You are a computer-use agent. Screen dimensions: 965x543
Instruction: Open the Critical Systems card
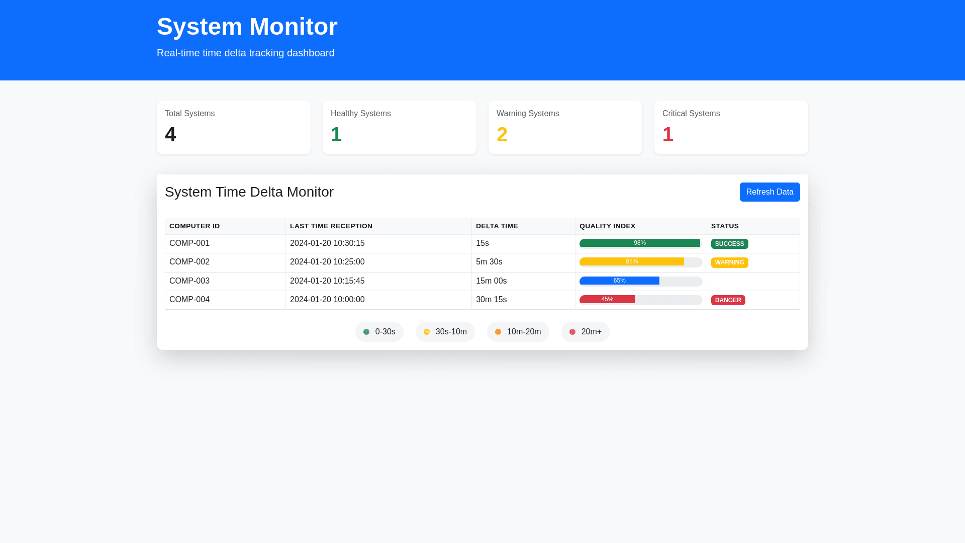[731, 127]
